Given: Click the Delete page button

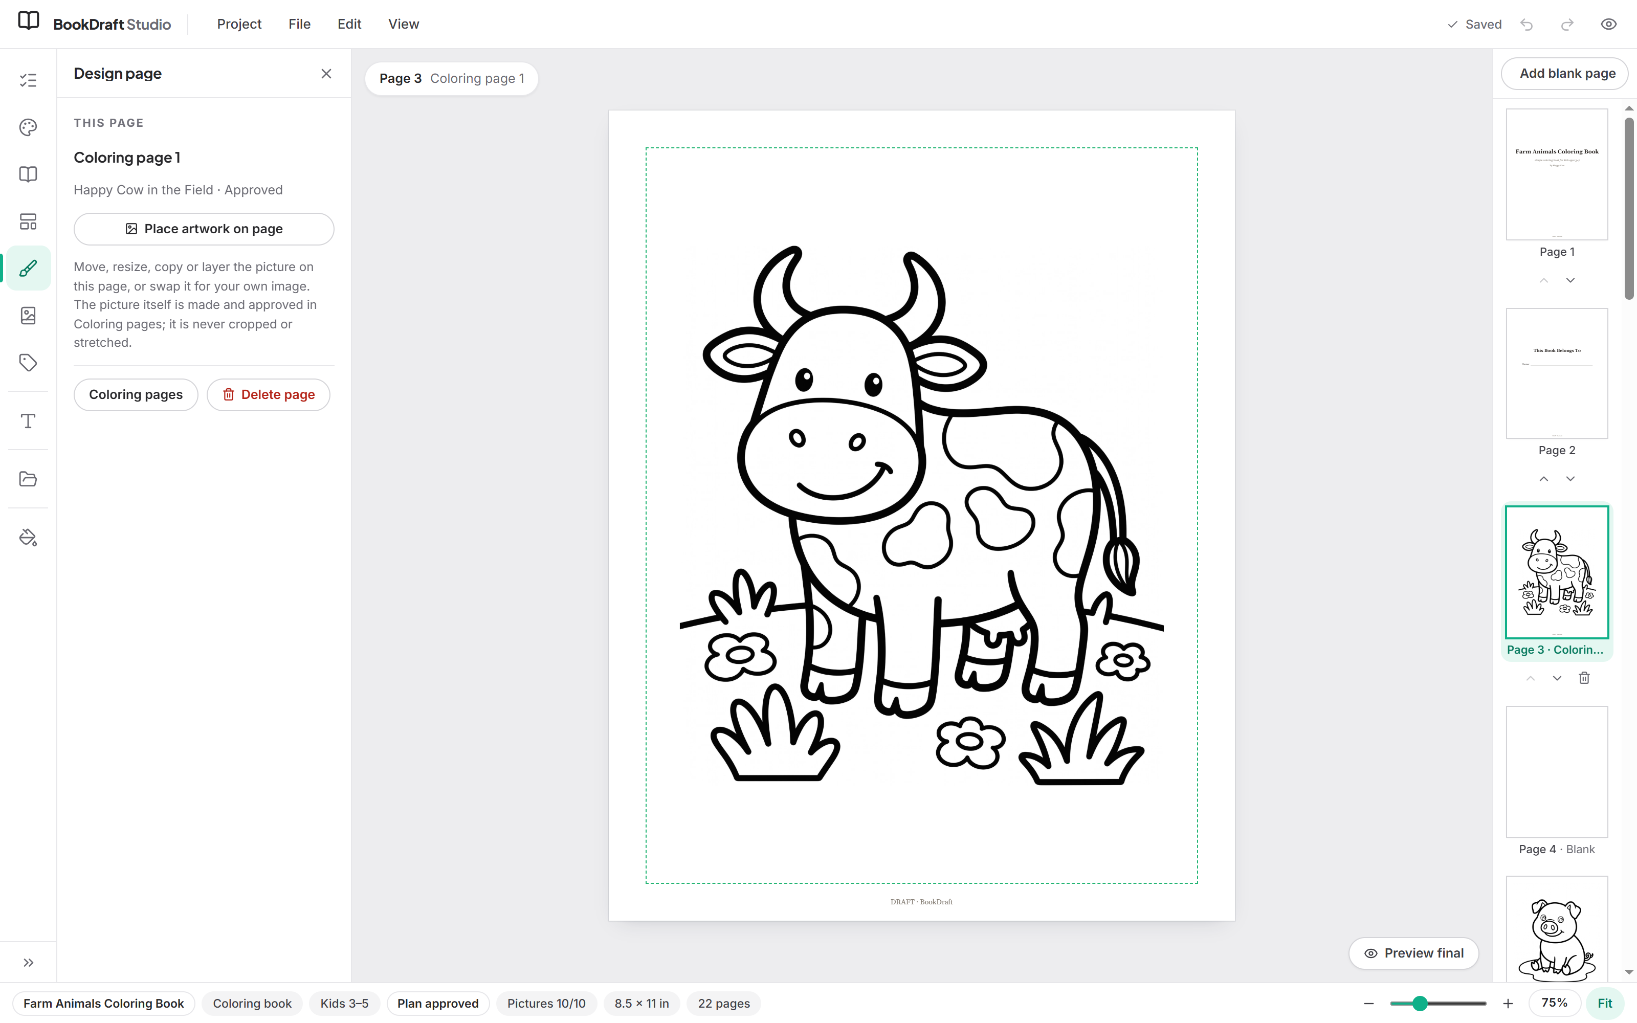Looking at the screenshot, I should point(268,394).
